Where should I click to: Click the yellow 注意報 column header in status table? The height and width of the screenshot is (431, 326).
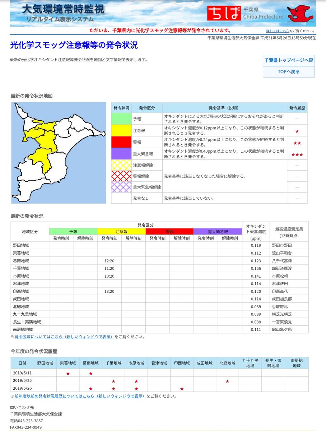121,232
